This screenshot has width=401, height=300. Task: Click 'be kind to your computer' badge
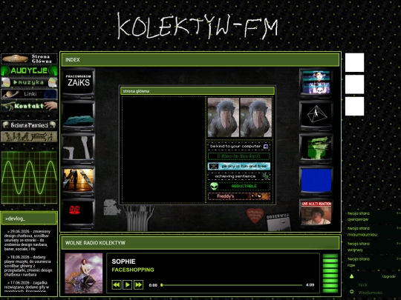pos(239,147)
